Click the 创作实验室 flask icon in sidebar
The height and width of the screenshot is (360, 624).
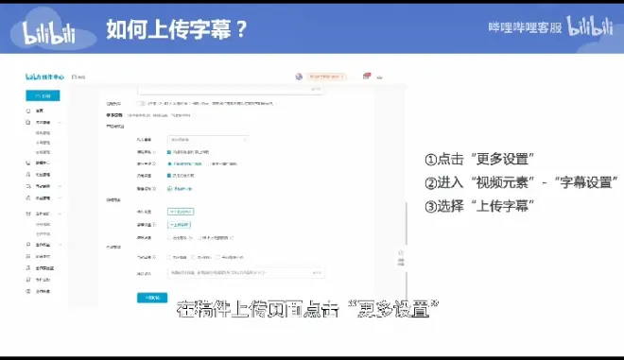pyautogui.click(x=28, y=268)
